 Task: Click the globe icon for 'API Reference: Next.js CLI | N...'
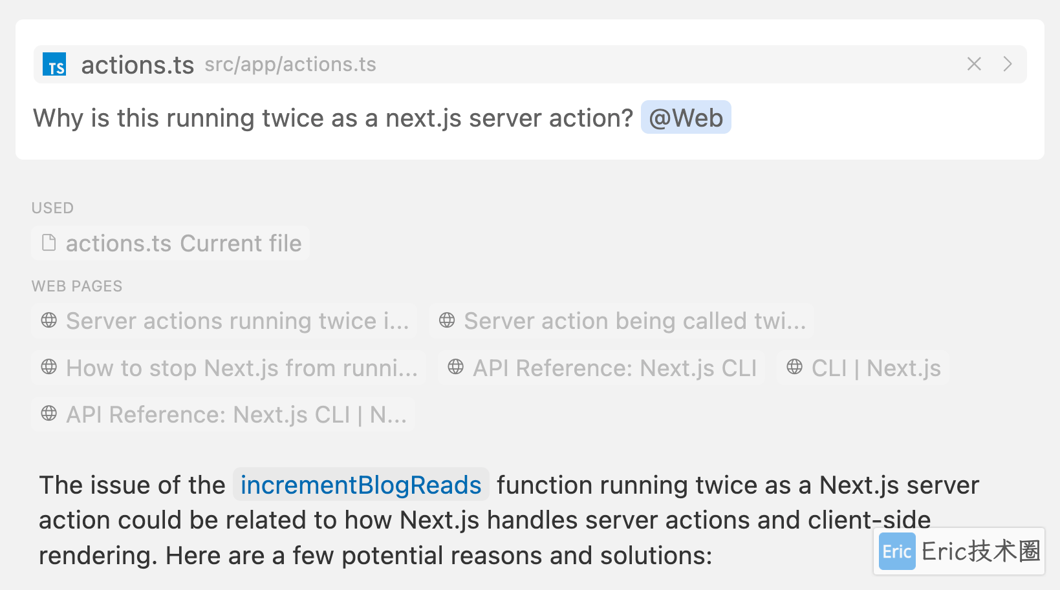click(49, 414)
